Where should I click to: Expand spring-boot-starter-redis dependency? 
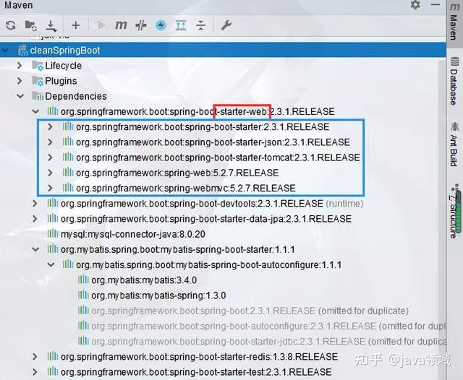coord(35,357)
